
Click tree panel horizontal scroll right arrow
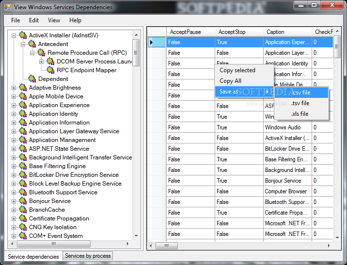[127, 244]
